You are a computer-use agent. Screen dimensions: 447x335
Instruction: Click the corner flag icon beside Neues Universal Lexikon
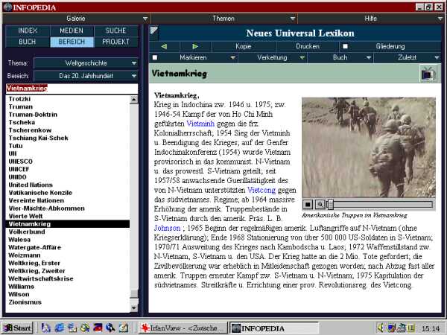click(154, 31)
